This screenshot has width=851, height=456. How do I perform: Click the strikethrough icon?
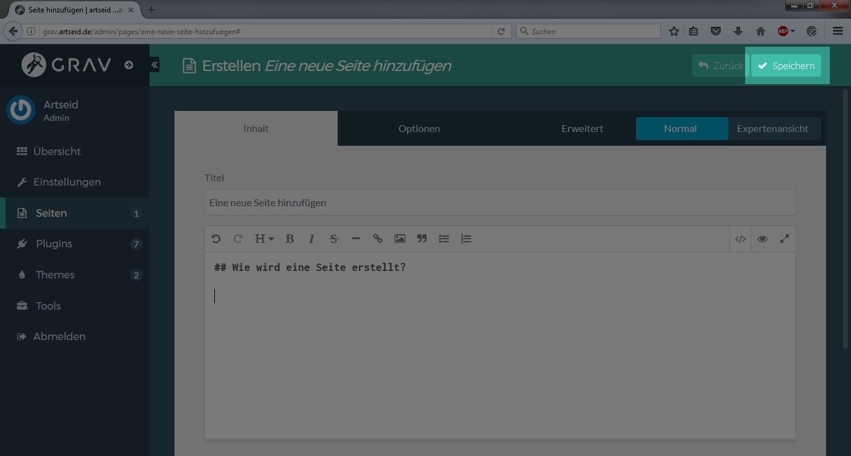333,239
